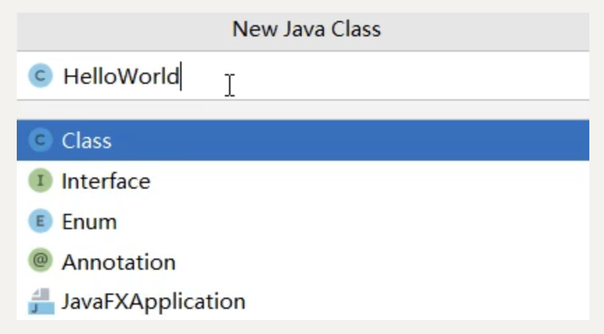This screenshot has height=334, width=604.
Task: Click blank area of the Annotation row
Action: [x=381, y=261]
